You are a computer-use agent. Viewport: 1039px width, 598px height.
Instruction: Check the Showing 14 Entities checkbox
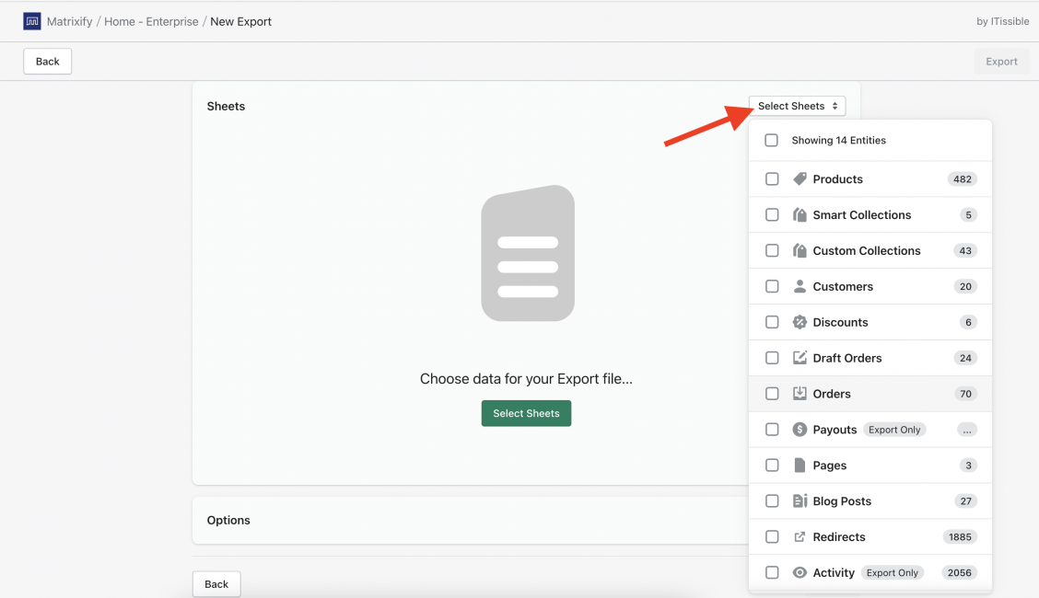772,140
